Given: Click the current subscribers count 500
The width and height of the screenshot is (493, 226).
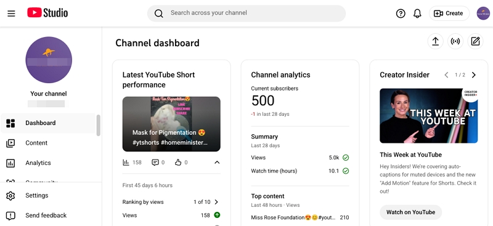Looking at the screenshot, I should [263, 101].
